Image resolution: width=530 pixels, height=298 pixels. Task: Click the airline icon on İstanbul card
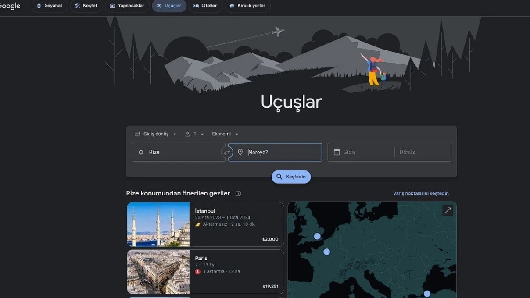coord(197,224)
